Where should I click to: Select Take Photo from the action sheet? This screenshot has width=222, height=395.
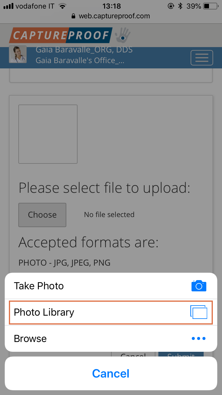point(111,286)
